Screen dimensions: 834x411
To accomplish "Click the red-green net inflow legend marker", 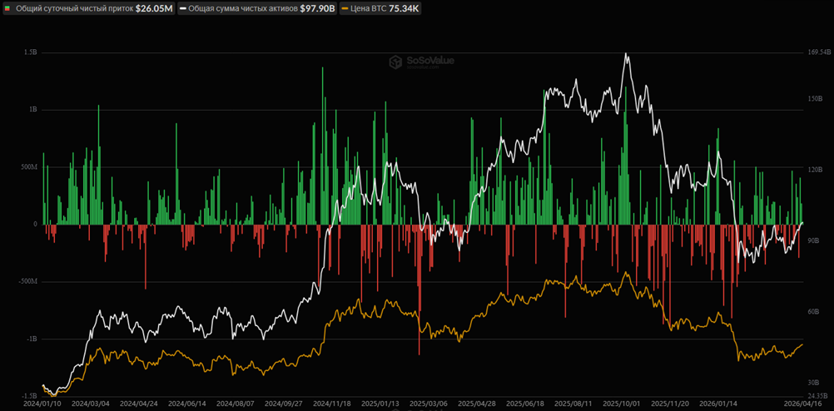I will click(x=7, y=8).
